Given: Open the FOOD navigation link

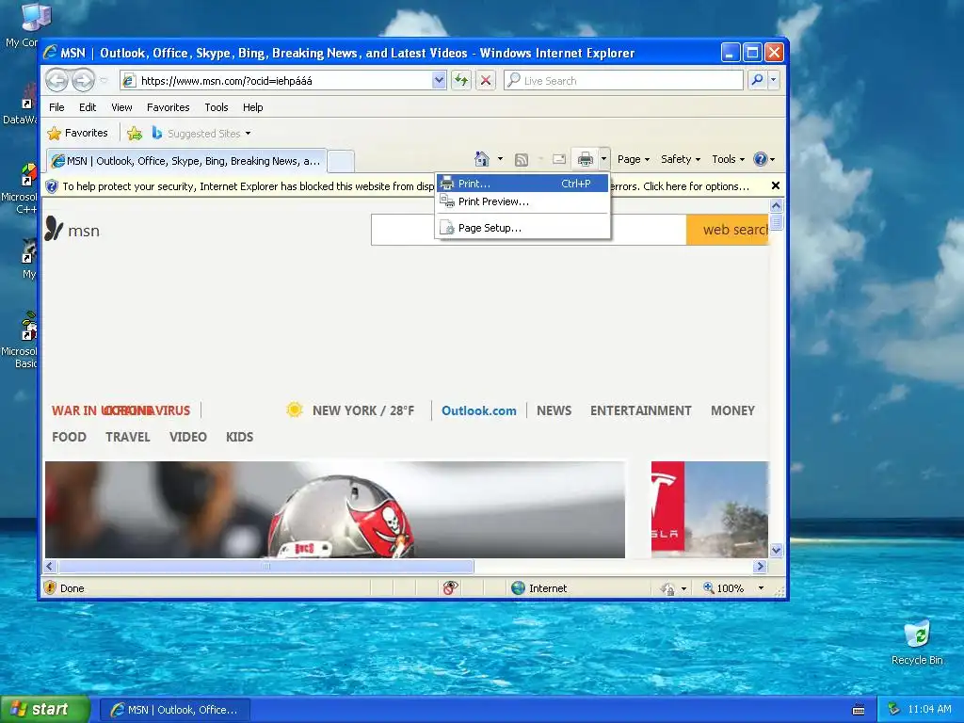Looking at the screenshot, I should click(x=69, y=437).
